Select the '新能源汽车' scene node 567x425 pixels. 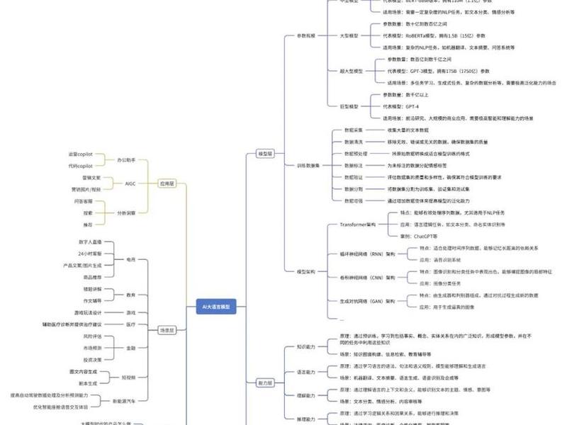(124, 401)
